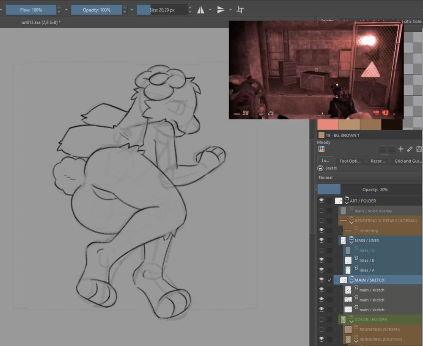Viewport: 423px width, 346px height.
Task: Open the palette list grid icon
Action: [x=321, y=149]
